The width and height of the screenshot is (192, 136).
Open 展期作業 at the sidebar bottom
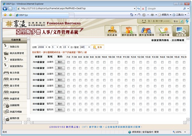14,118
